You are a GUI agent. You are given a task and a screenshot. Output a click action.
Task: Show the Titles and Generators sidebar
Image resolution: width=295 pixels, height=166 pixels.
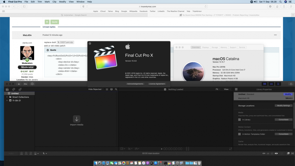20,89
